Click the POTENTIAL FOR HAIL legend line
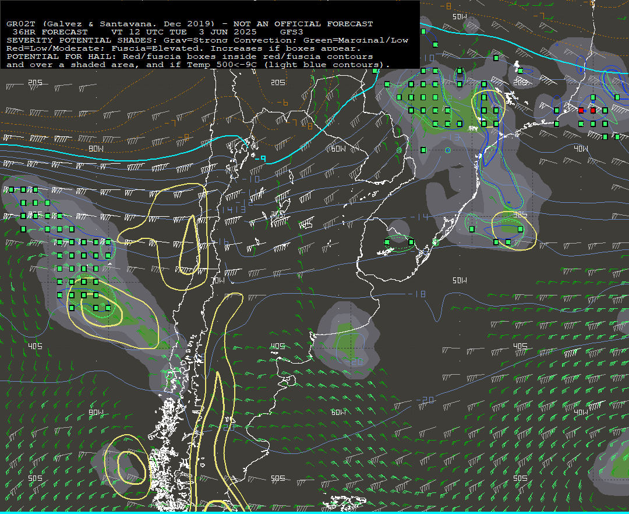Image resolution: width=629 pixels, height=514 pixels. pyautogui.click(x=190, y=56)
